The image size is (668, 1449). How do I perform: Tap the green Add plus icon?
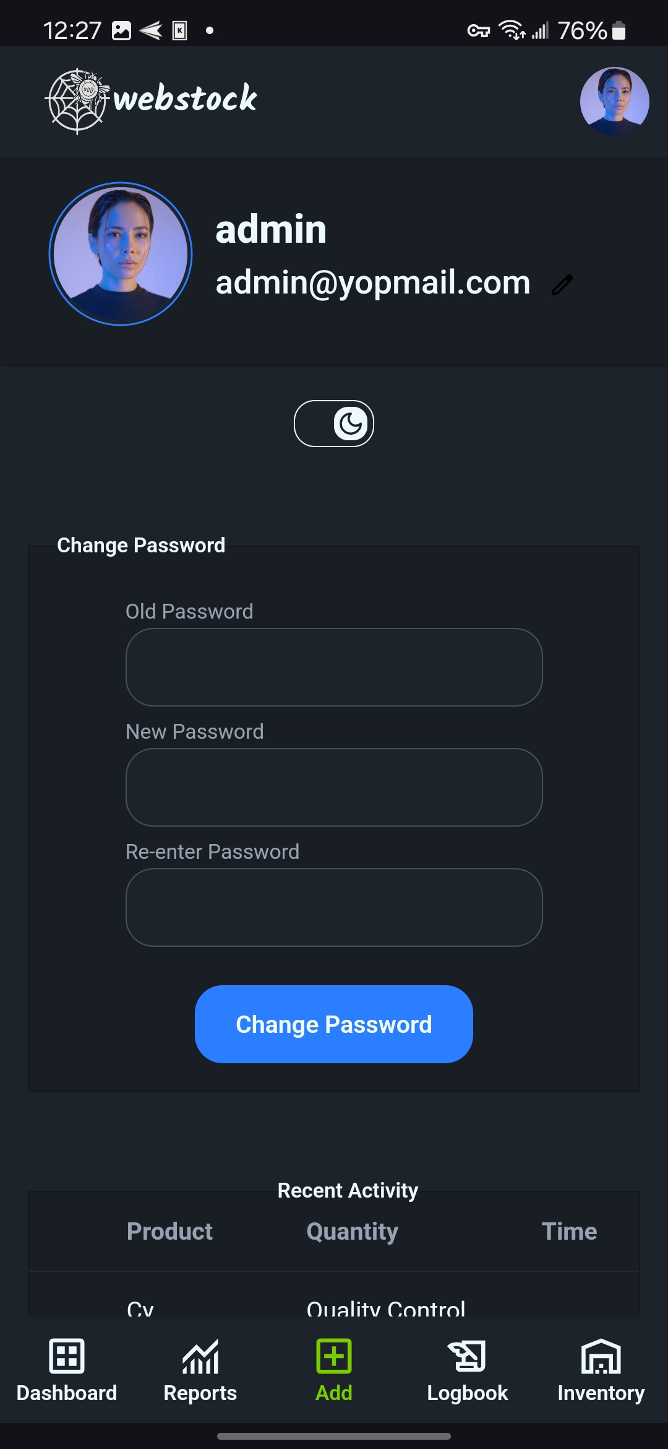[x=334, y=1356]
